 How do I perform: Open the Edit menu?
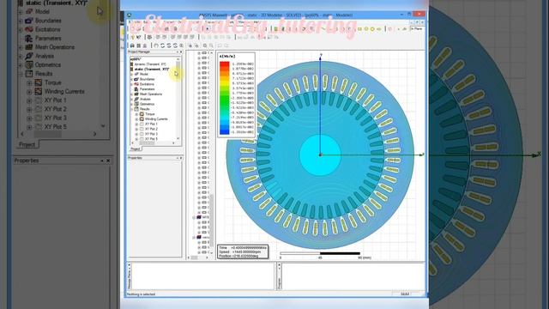click(146, 22)
